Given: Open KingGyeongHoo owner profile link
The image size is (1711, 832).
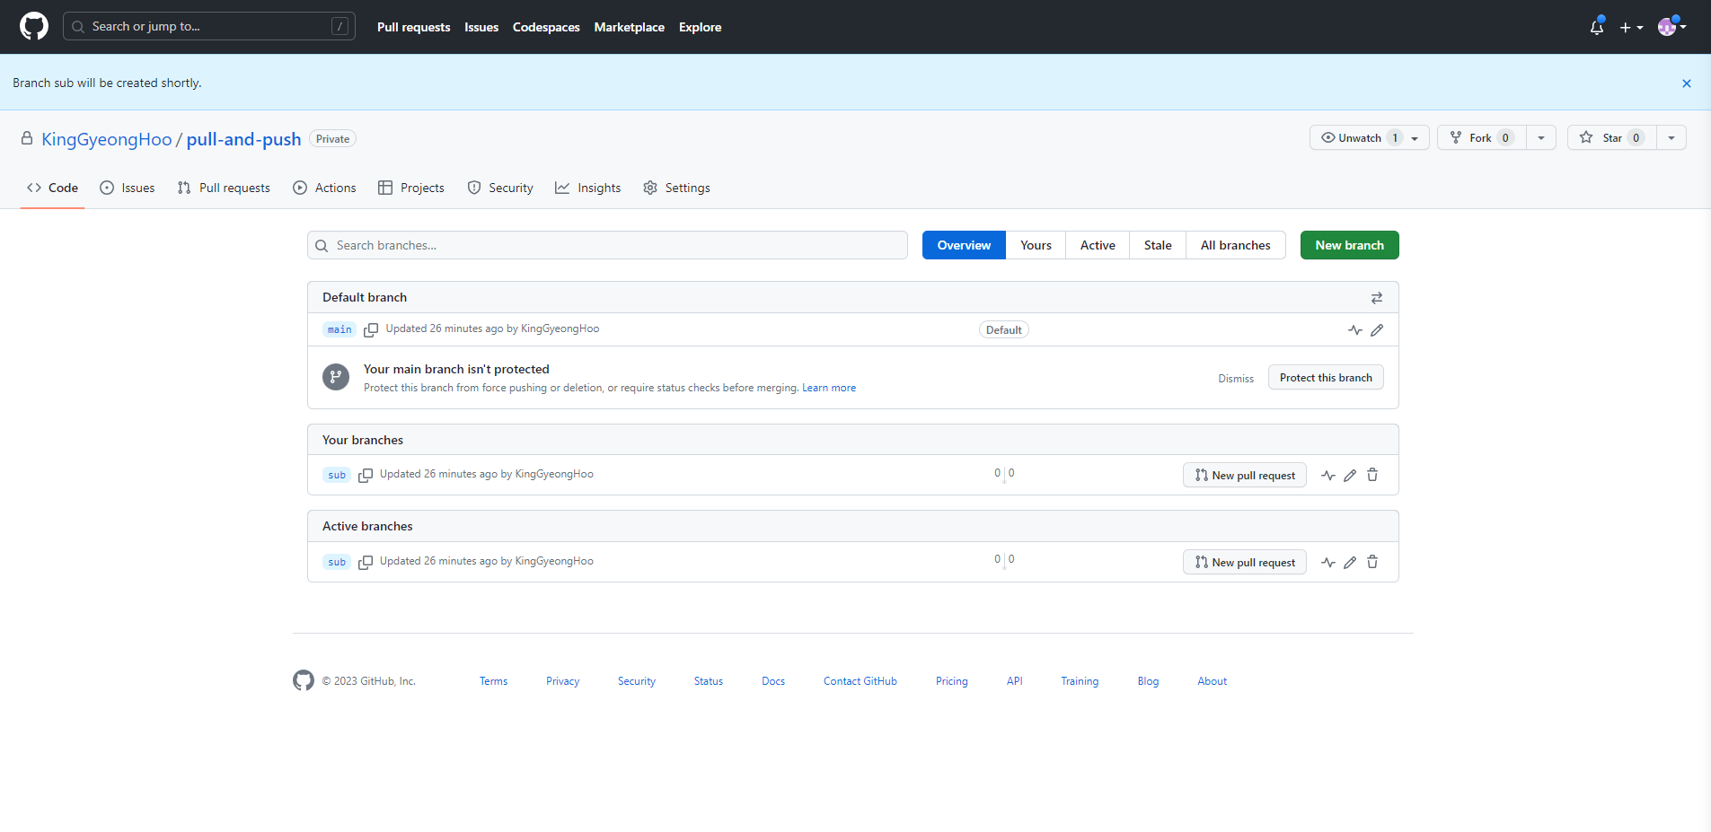Looking at the screenshot, I should click(107, 139).
